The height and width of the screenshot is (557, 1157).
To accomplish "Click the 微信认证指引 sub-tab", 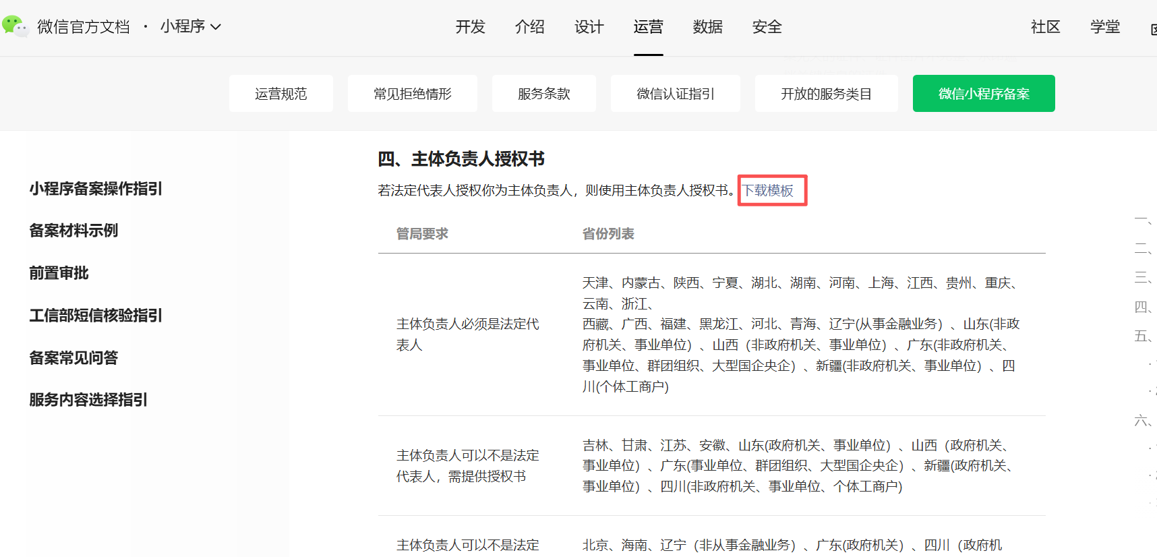I will (x=675, y=94).
